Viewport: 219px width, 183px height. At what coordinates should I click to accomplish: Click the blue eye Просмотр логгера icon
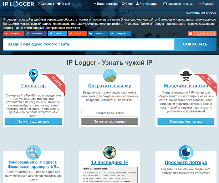pos(186,152)
